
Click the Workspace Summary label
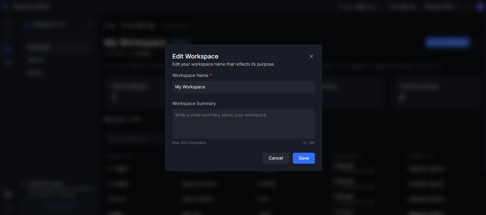[194, 103]
